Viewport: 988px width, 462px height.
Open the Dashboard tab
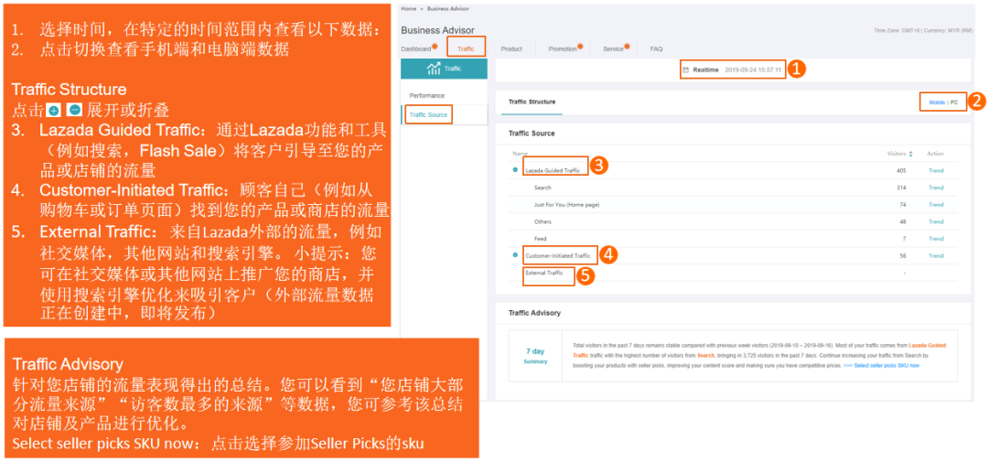click(418, 48)
